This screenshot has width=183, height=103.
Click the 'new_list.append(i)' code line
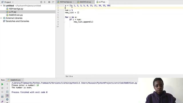tap(83, 22)
